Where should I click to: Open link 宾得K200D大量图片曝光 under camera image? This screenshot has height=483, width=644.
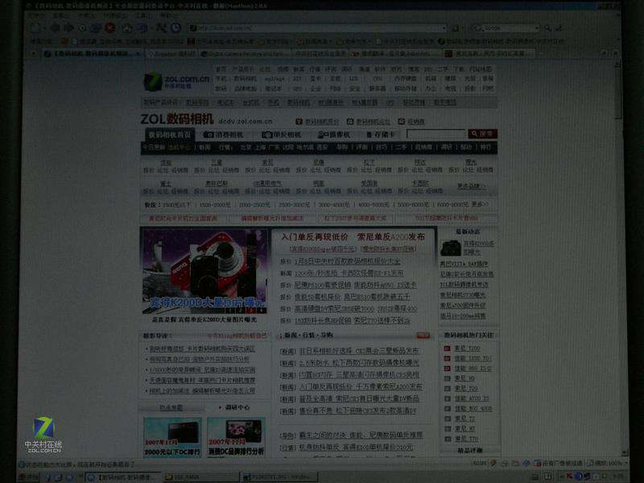(204, 319)
